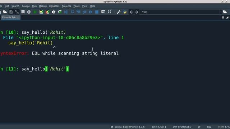Run file with the green play icon
This screenshot has height=129, width=230.
coord(35,12)
